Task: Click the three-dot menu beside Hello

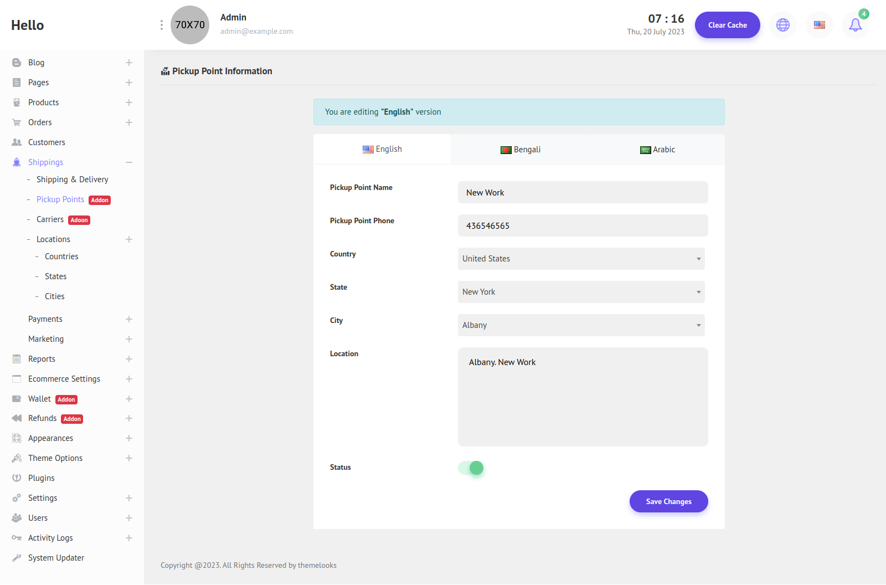Action: pos(161,25)
